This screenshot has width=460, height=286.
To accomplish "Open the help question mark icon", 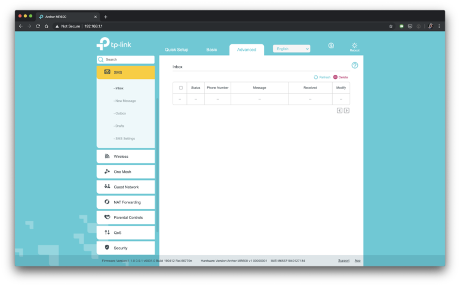I will 355,65.
